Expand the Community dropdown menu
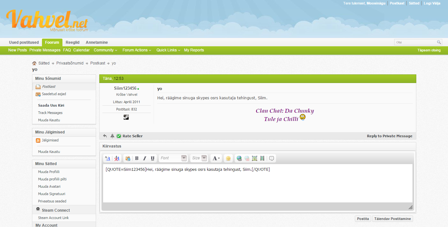448x227 pixels. (x=105, y=50)
